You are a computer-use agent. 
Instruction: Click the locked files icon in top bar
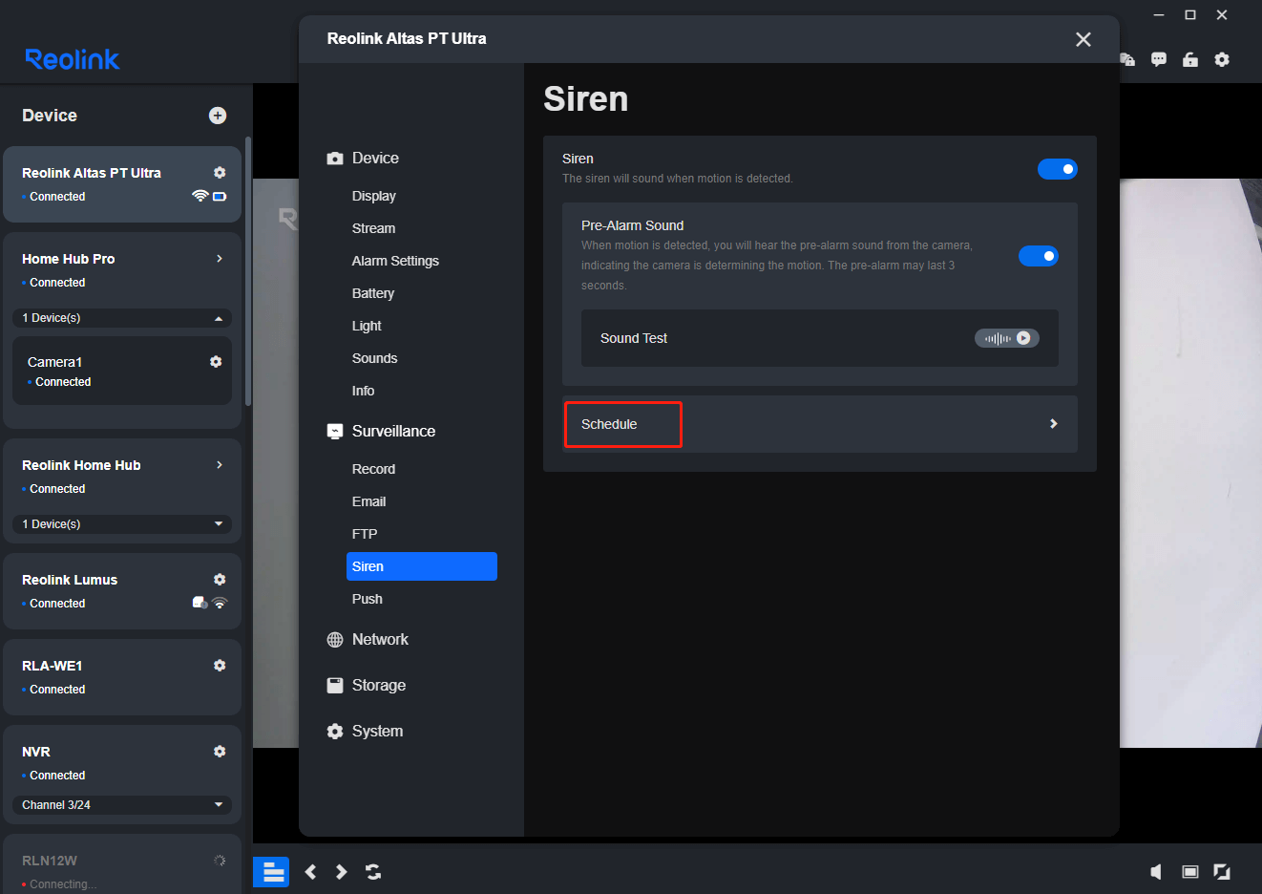click(1127, 59)
